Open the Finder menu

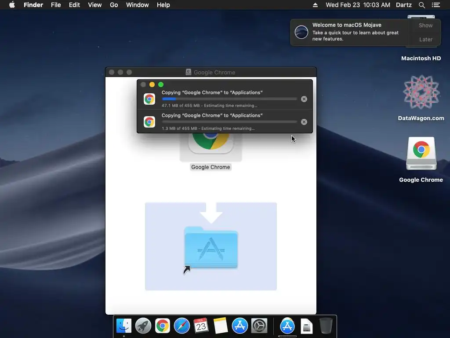33,5
